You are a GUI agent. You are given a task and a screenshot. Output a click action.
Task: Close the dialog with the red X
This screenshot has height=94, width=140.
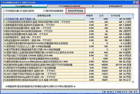(x=138, y=3)
